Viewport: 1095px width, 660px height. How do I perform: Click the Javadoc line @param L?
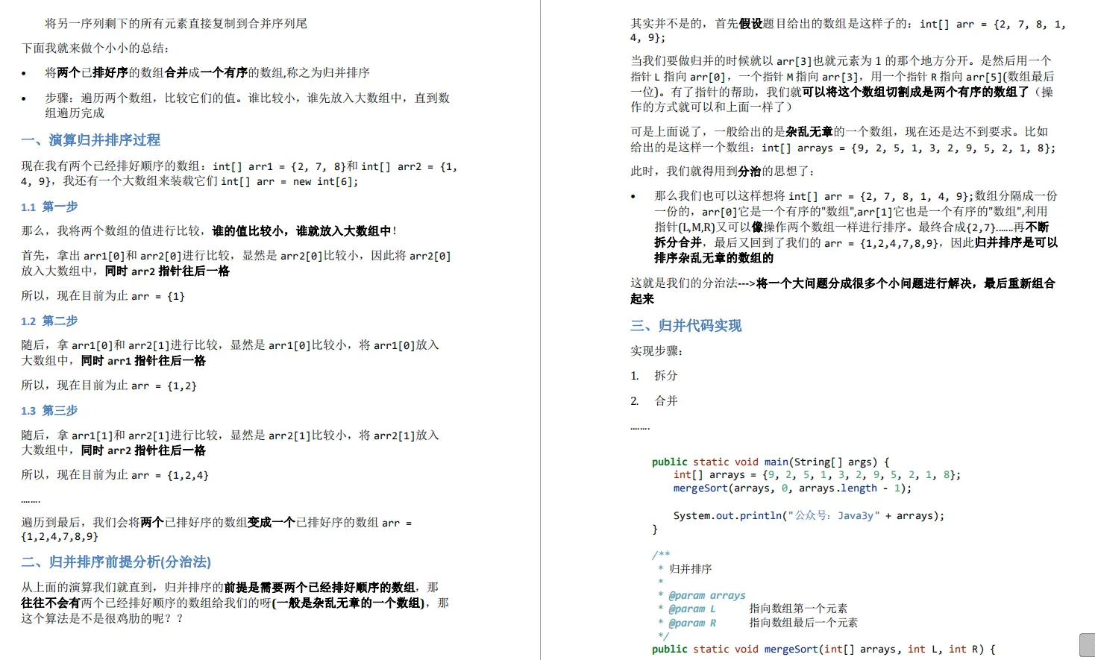(753, 609)
